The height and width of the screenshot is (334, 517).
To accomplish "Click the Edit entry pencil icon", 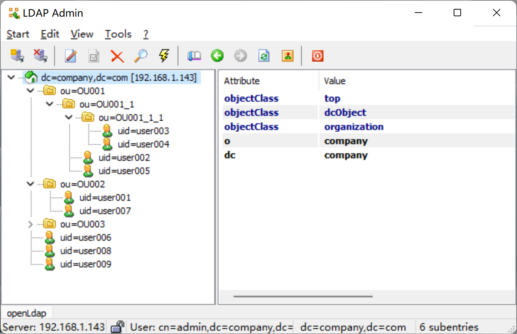I will tap(70, 56).
